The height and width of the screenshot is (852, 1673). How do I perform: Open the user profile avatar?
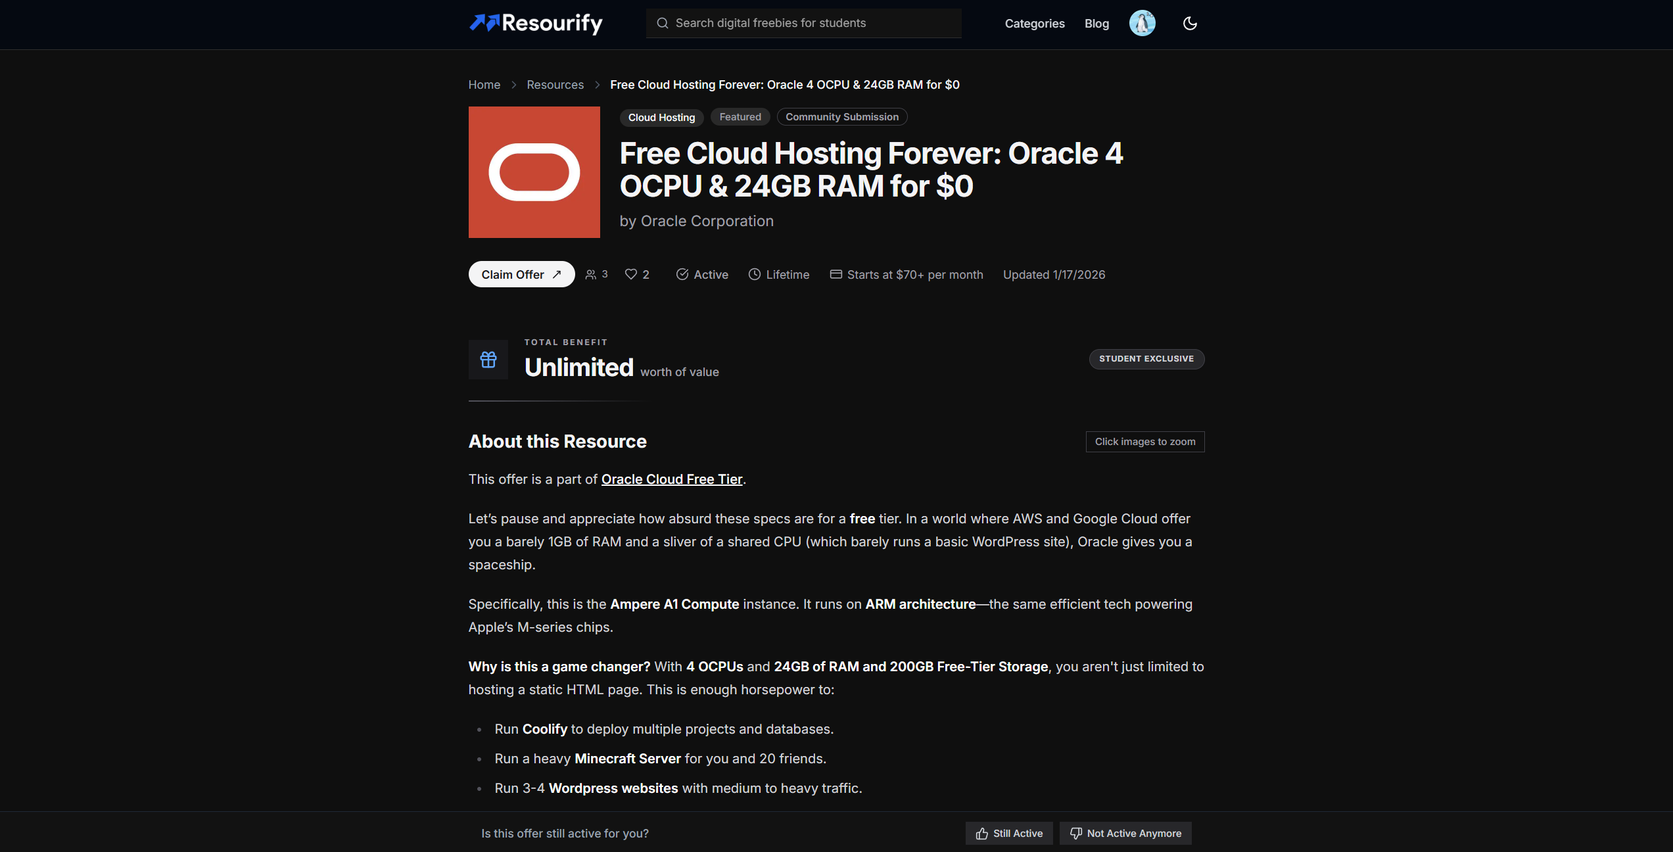[1142, 24]
